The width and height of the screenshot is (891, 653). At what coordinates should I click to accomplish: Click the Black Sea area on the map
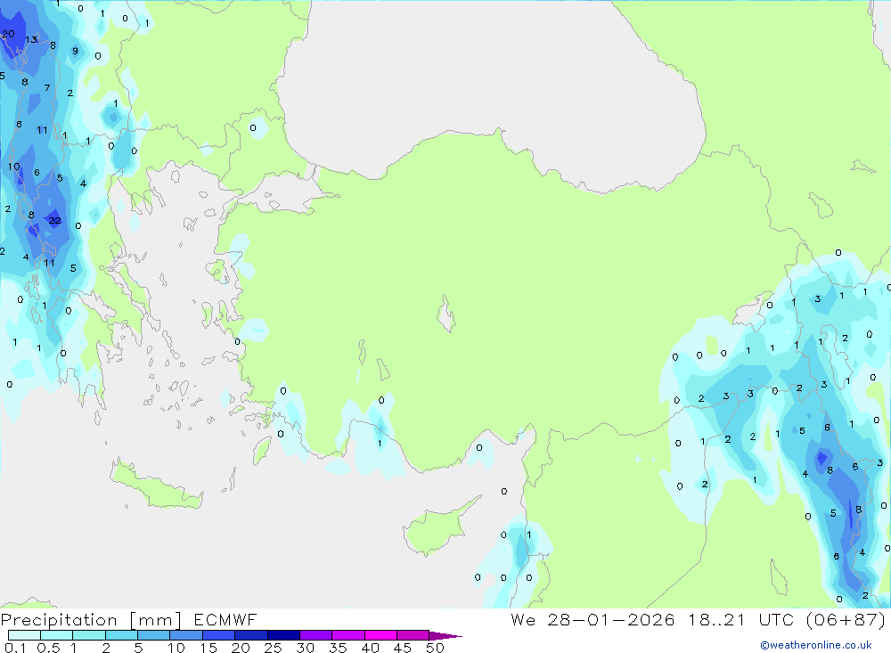[488, 86]
